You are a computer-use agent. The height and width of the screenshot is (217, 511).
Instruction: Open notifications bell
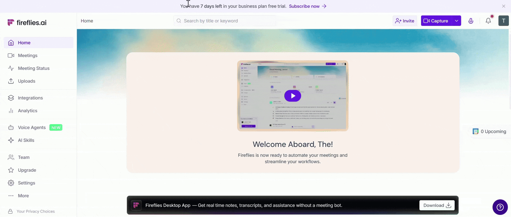[488, 21]
